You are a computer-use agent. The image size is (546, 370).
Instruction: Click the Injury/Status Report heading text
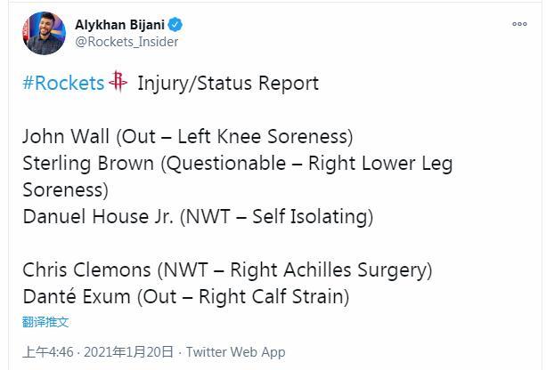[x=228, y=84]
